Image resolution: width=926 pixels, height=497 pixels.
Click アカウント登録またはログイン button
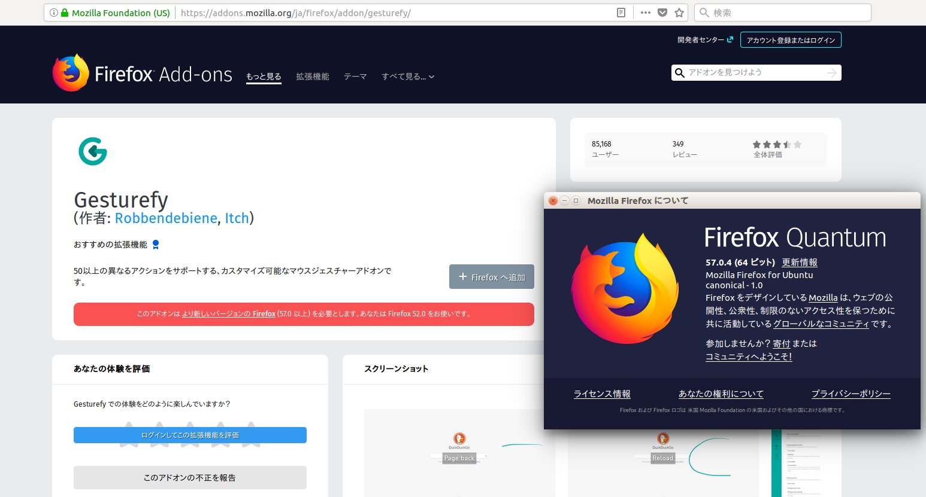[791, 40]
